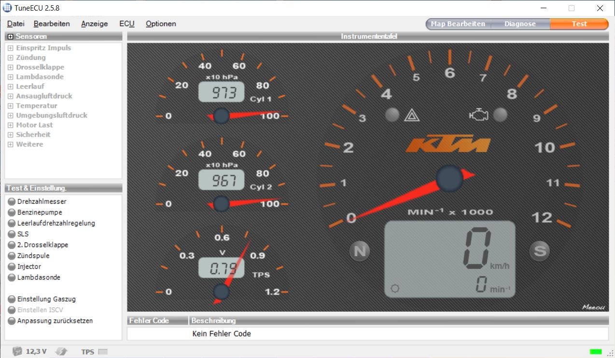Click the S indicator on dashboard
This screenshot has width=615, height=358.
pos(539,251)
